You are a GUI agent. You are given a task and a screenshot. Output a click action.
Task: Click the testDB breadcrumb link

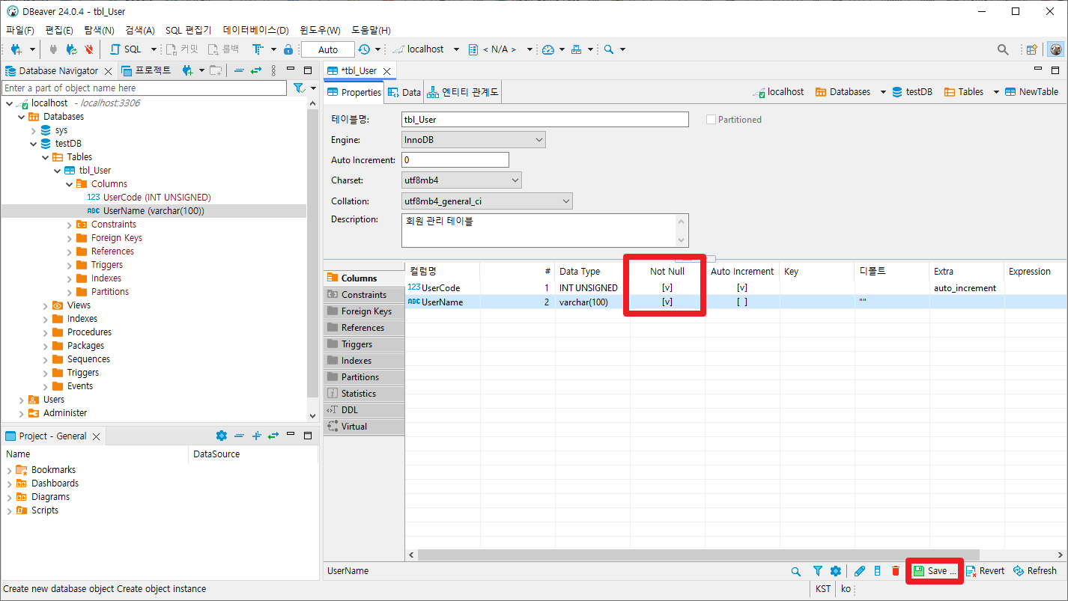click(x=911, y=92)
